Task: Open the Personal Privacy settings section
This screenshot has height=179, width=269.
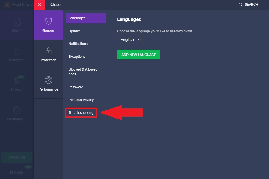Action: (x=81, y=100)
